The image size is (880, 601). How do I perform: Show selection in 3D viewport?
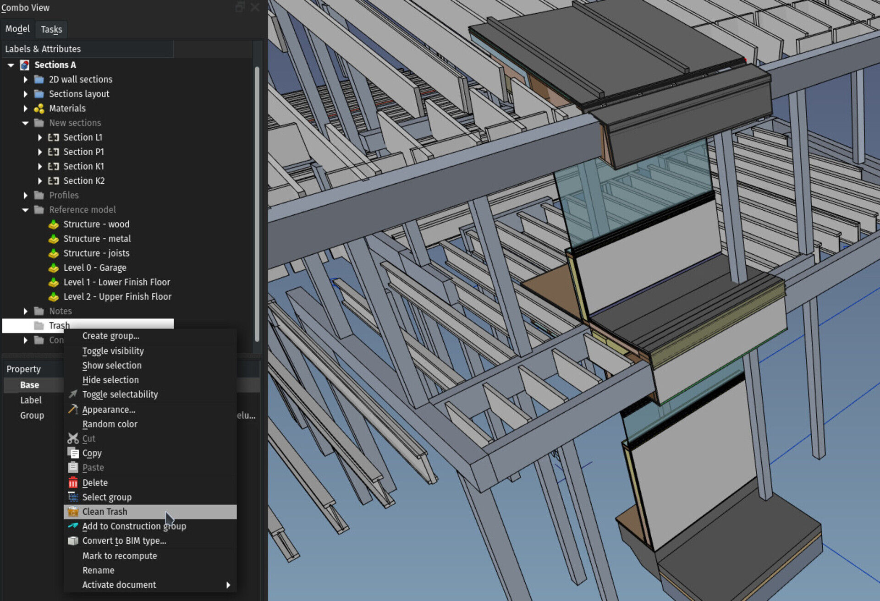tap(112, 365)
